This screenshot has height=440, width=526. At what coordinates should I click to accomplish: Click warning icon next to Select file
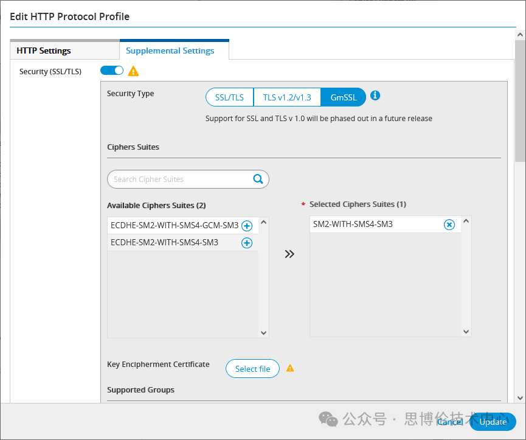[x=290, y=368]
